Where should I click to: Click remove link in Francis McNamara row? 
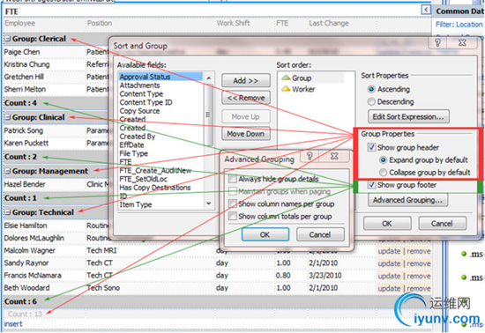[419, 276]
